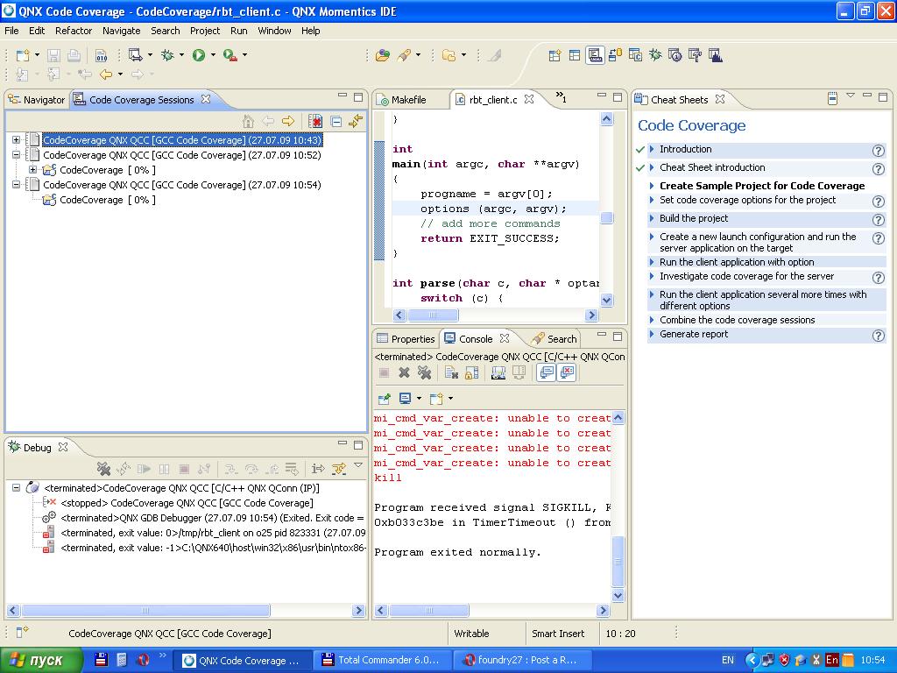Screen dimensions: 897x673
Task: Click Set code coverage options for the project
Action: 747,200
